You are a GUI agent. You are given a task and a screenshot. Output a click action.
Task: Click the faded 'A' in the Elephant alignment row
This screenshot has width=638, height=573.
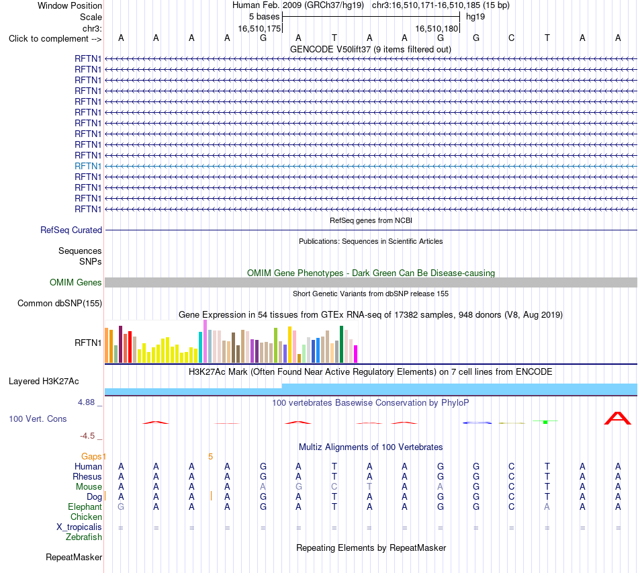coord(547,506)
